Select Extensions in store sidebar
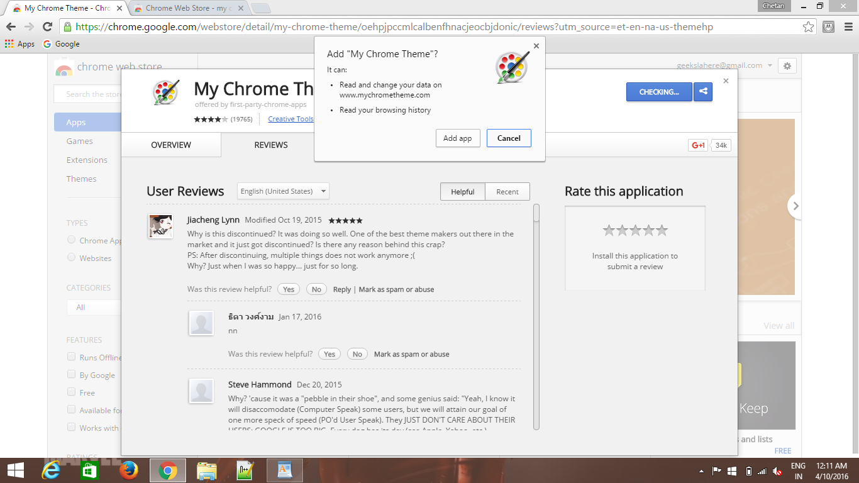859x483 pixels. [x=87, y=160]
